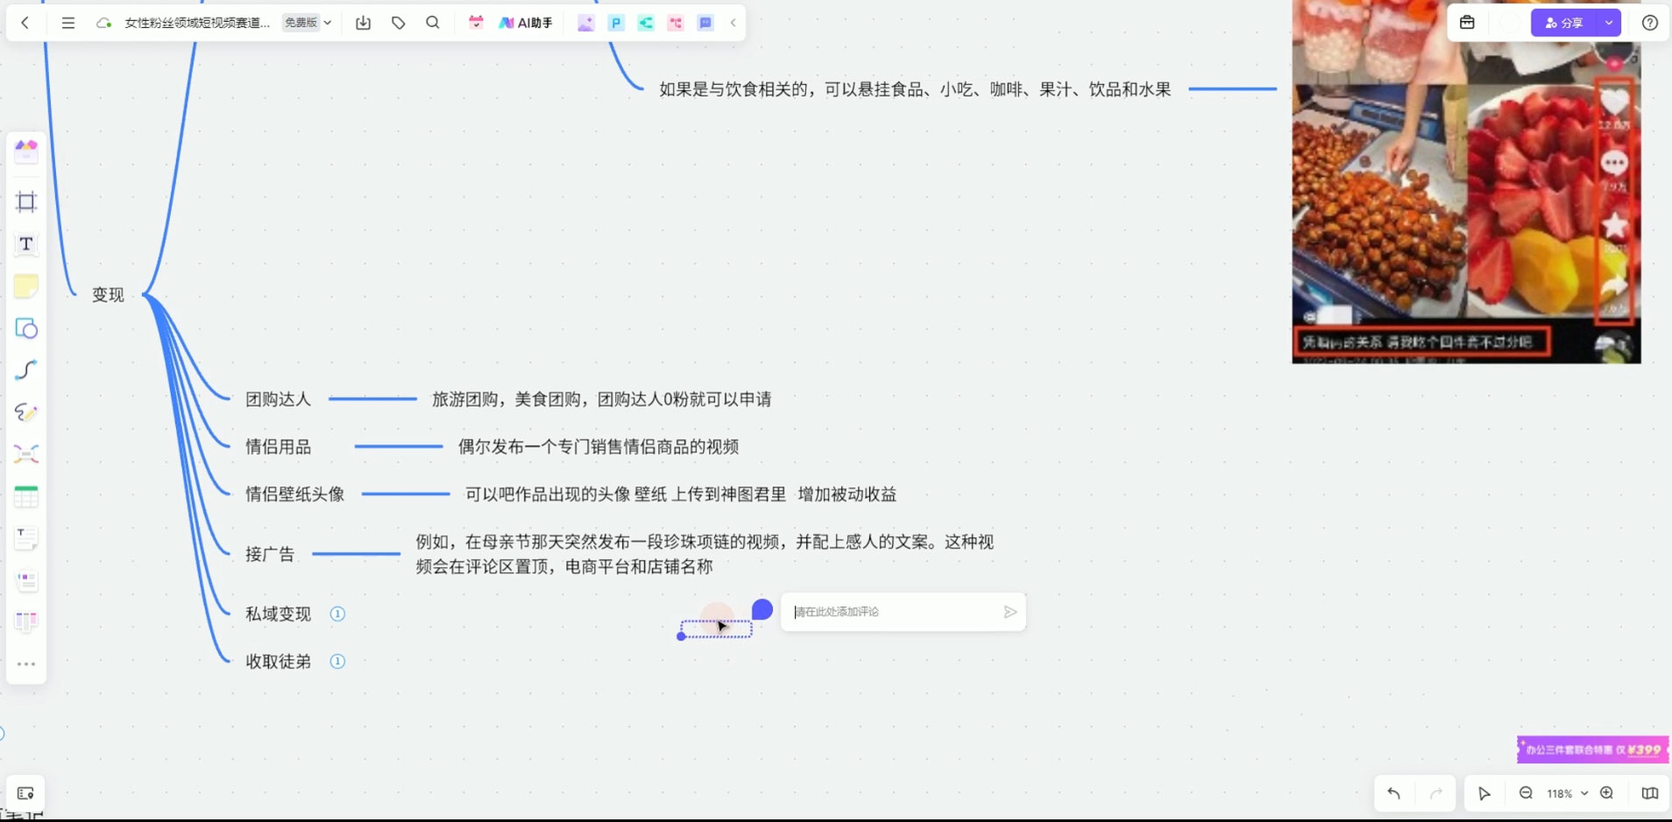This screenshot has height=822, width=1672.
Task: Expand the share button's dropdown arrow
Action: [1607, 22]
